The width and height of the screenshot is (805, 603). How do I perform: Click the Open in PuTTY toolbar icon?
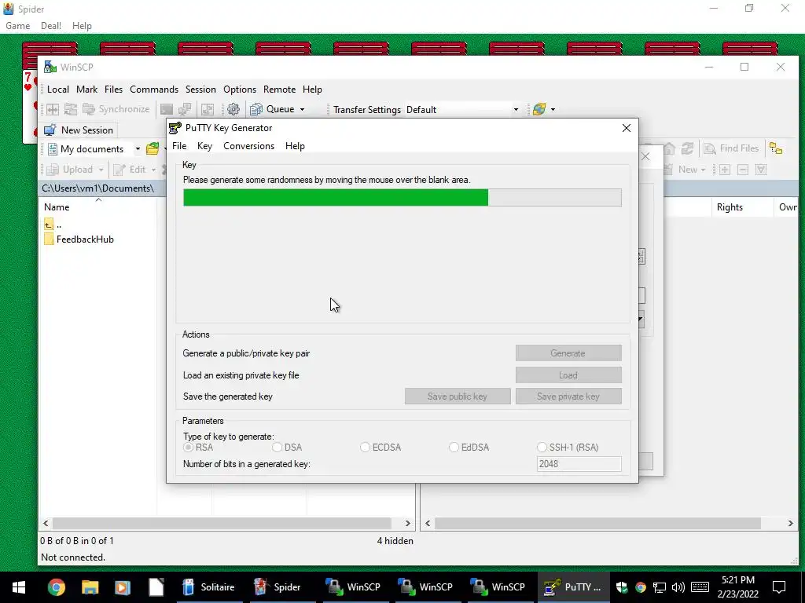point(185,109)
